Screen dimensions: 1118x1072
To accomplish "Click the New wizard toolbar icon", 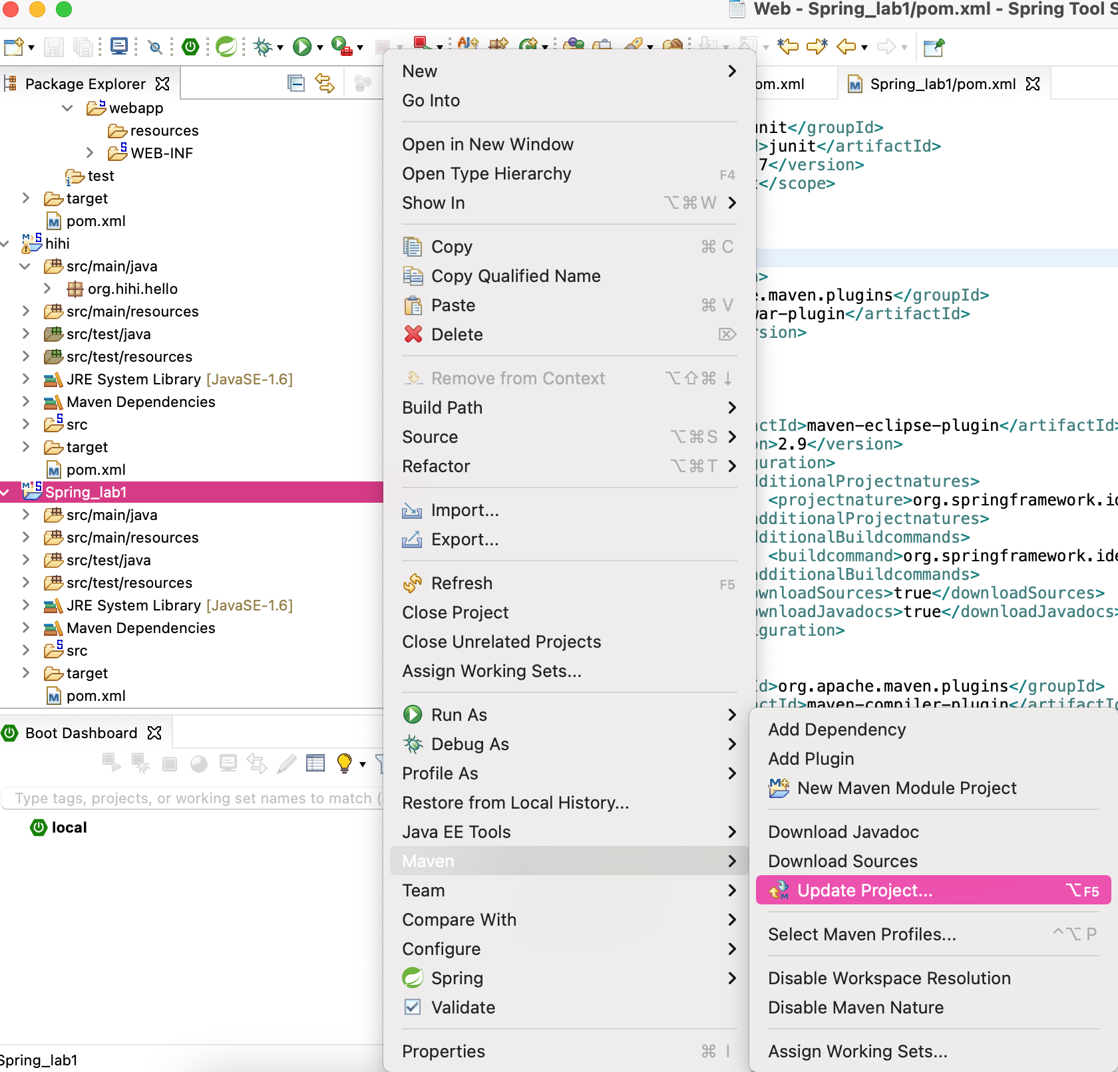I will (13, 47).
